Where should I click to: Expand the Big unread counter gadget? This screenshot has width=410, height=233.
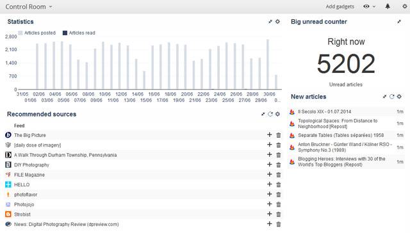click(399, 22)
